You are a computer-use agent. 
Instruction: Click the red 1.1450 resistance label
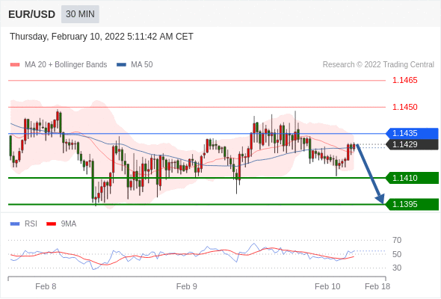(x=405, y=107)
